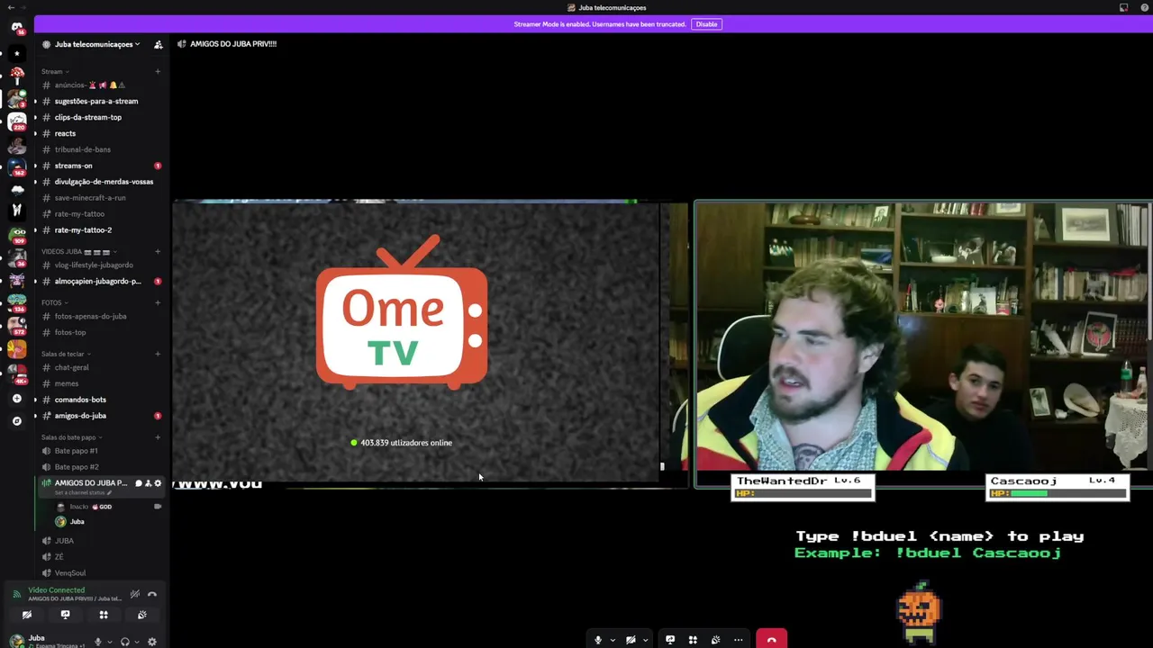Click the noise suppression icon in Video Connected panel
Screen dimensions: 1153x648
click(x=135, y=594)
